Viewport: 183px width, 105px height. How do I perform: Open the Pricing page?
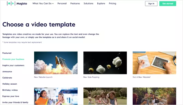point(113,4)
